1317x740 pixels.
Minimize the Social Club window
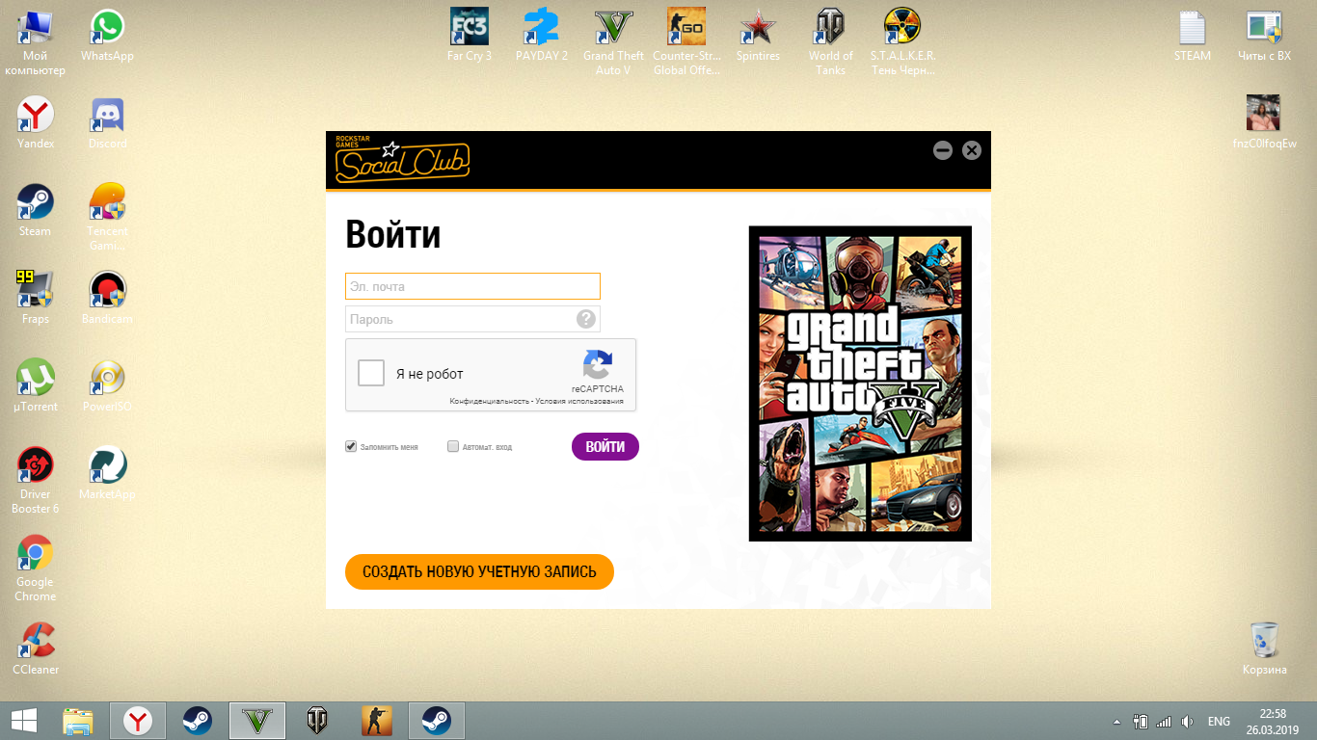(943, 150)
